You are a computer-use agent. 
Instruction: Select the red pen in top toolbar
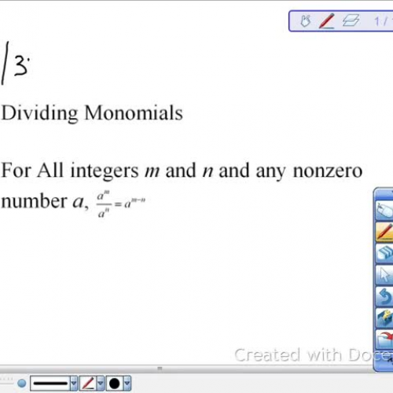click(326, 21)
